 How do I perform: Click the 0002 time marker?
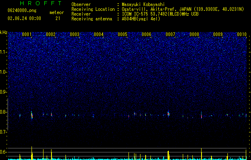click(51, 34)
